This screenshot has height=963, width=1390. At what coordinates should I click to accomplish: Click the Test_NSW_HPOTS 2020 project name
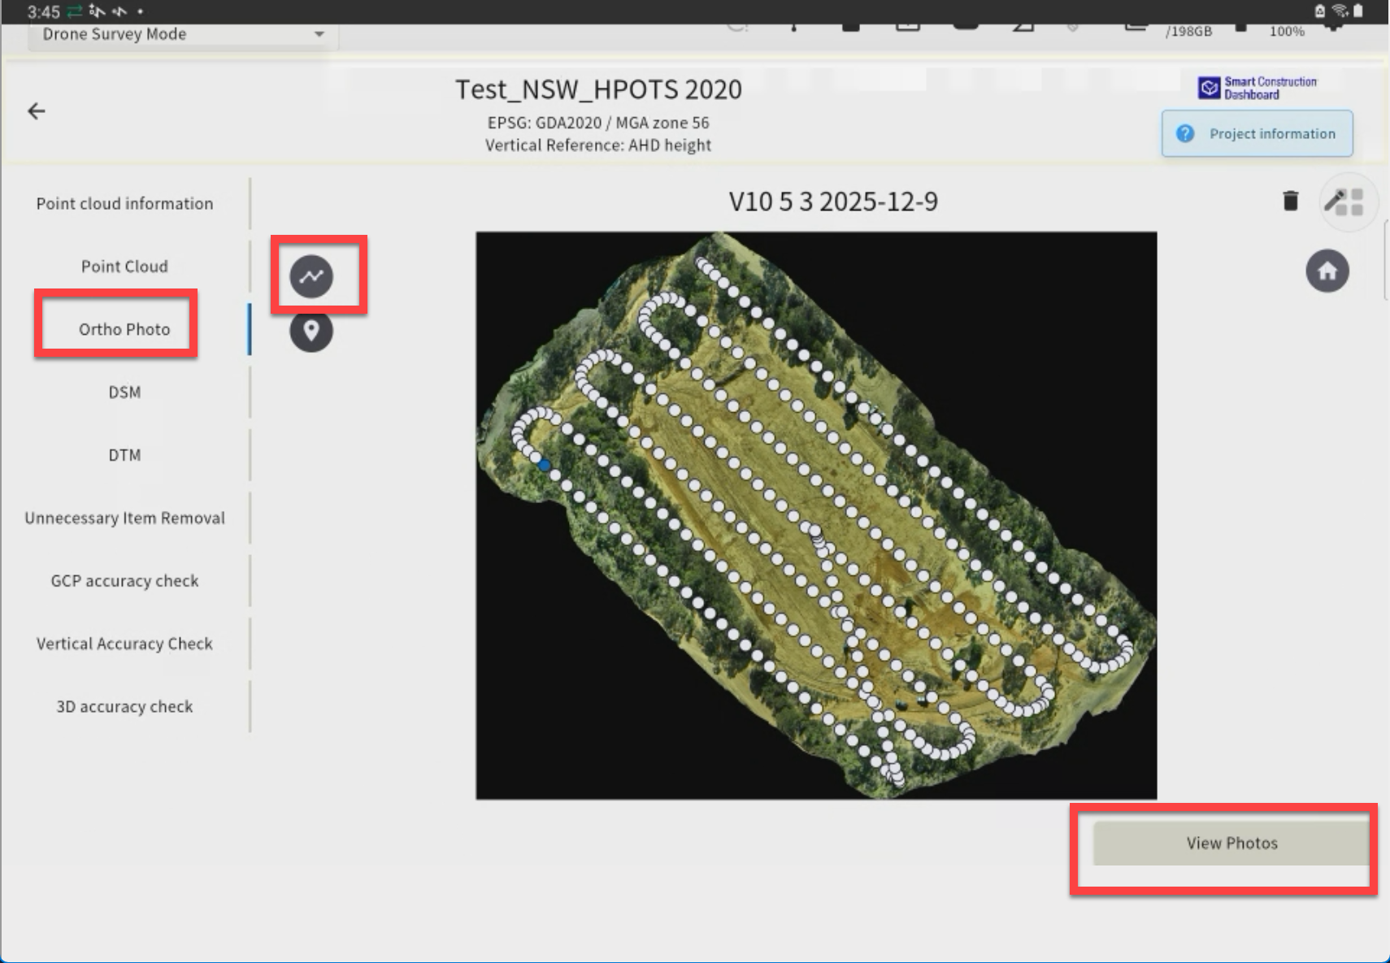[598, 89]
